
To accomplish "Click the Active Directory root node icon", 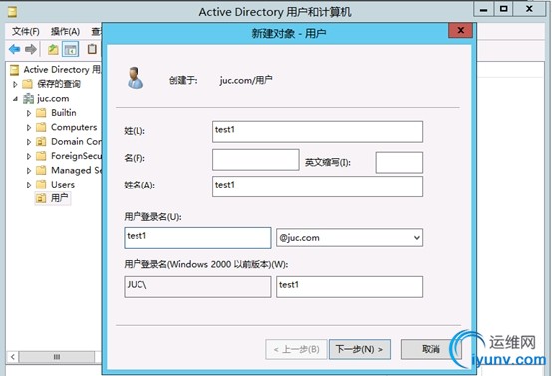I will (14, 70).
